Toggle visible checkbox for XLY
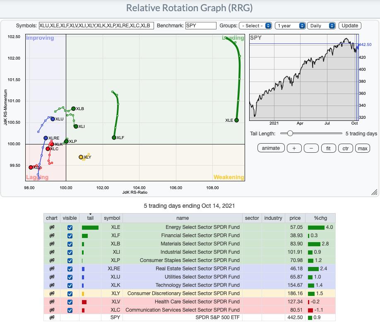380x322 pixels. 70,294
